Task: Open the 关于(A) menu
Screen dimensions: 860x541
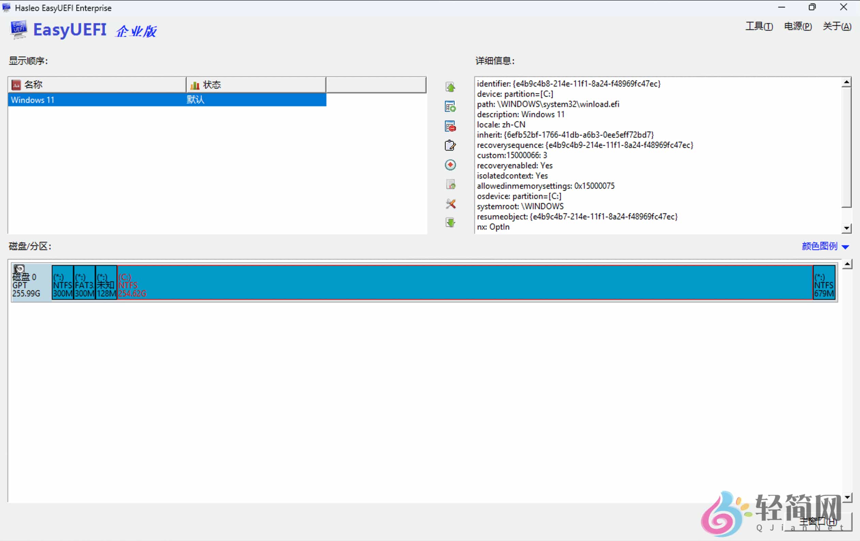Action: (x=837, y=27)
